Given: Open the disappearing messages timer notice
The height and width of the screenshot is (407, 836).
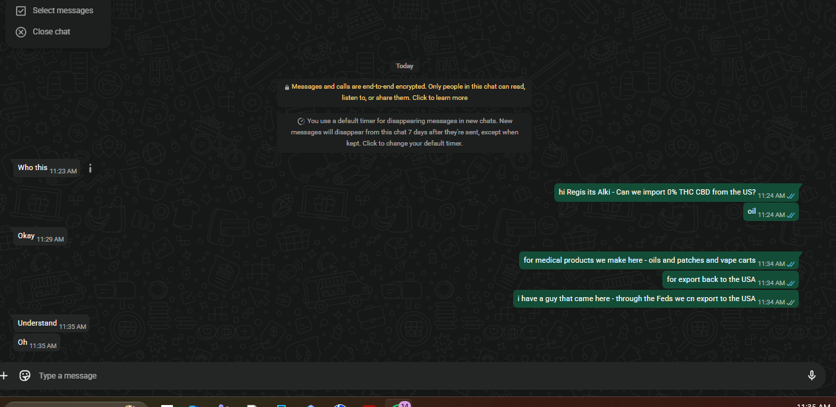Looking at the screenshot, I should pyautogui.click(x=404, y=132).
